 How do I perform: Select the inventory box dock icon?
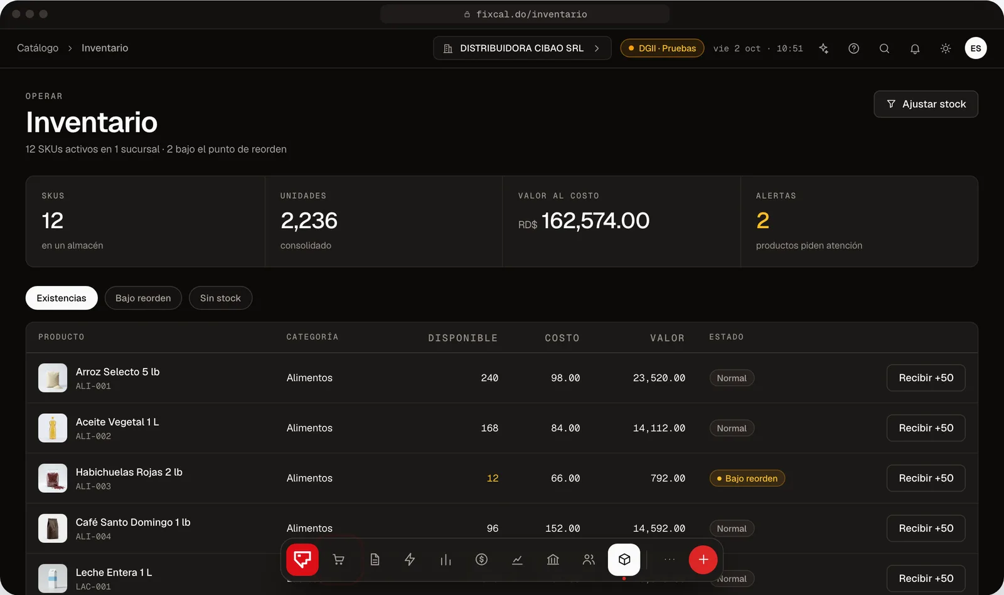click(x=624, y=559)
